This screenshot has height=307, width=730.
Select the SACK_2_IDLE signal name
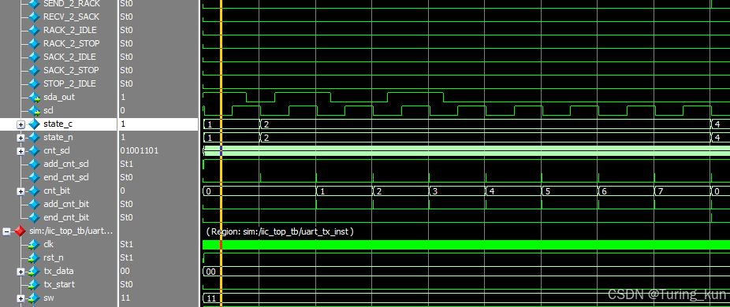click(x=70, y=57)
